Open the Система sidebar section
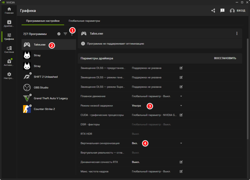Viewport: 250px width, 180px height. pos(9,49)
